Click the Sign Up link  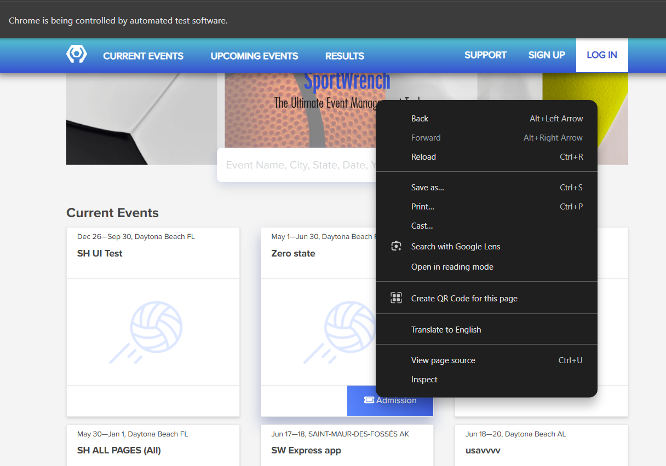(547, 55)
